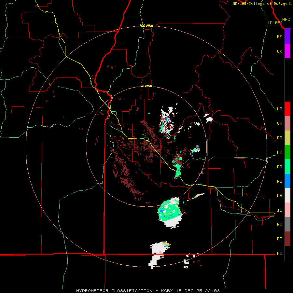Click the 22:08 timestamp

point(213,291)
